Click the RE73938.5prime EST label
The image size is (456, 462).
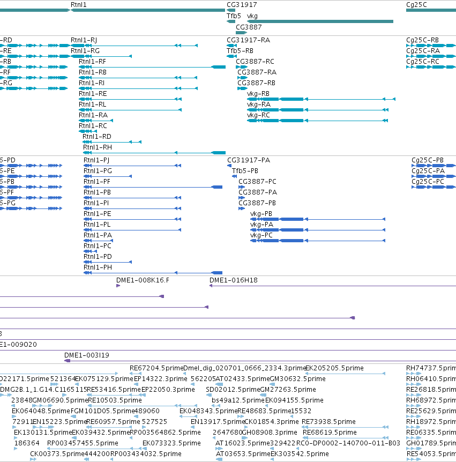tap(329, 422)
